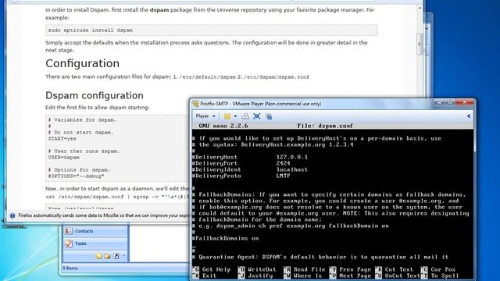The height and width of the screenshot is (281, 500).
Task: Click the Shortcuts icon in Outlook navigation bar
Action: pos(116,256)
